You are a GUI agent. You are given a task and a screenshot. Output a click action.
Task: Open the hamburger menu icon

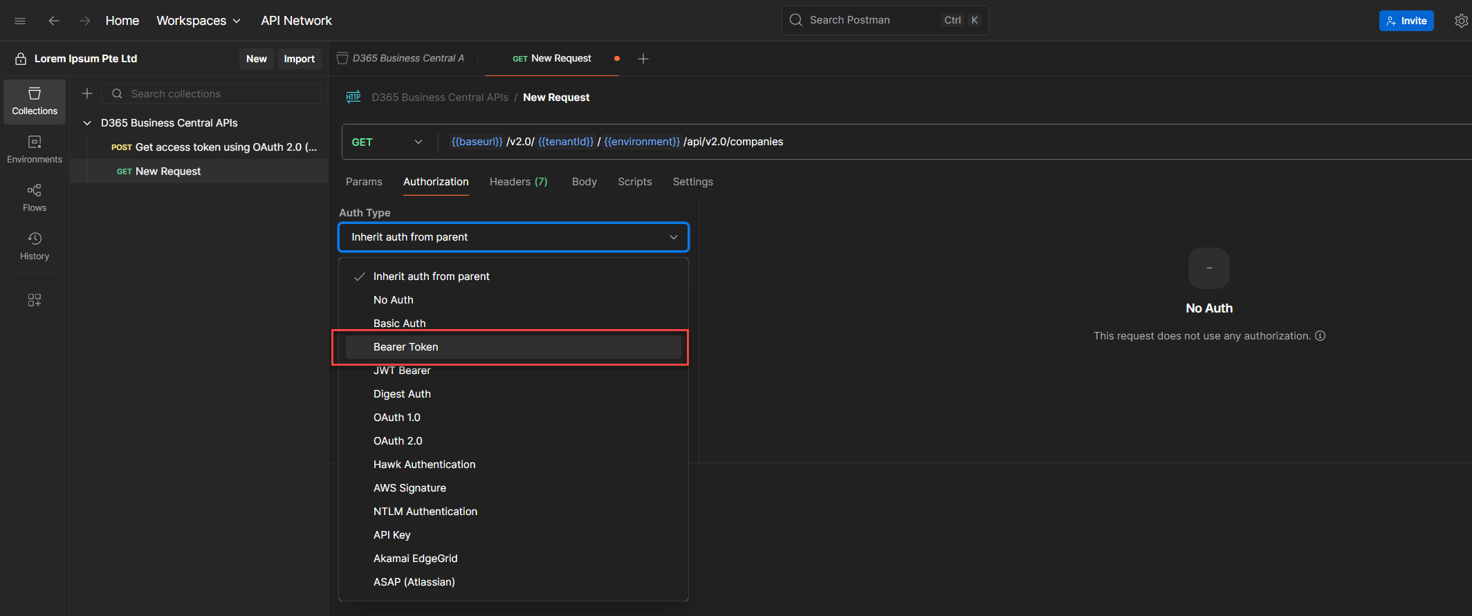[x=20, y=21]
